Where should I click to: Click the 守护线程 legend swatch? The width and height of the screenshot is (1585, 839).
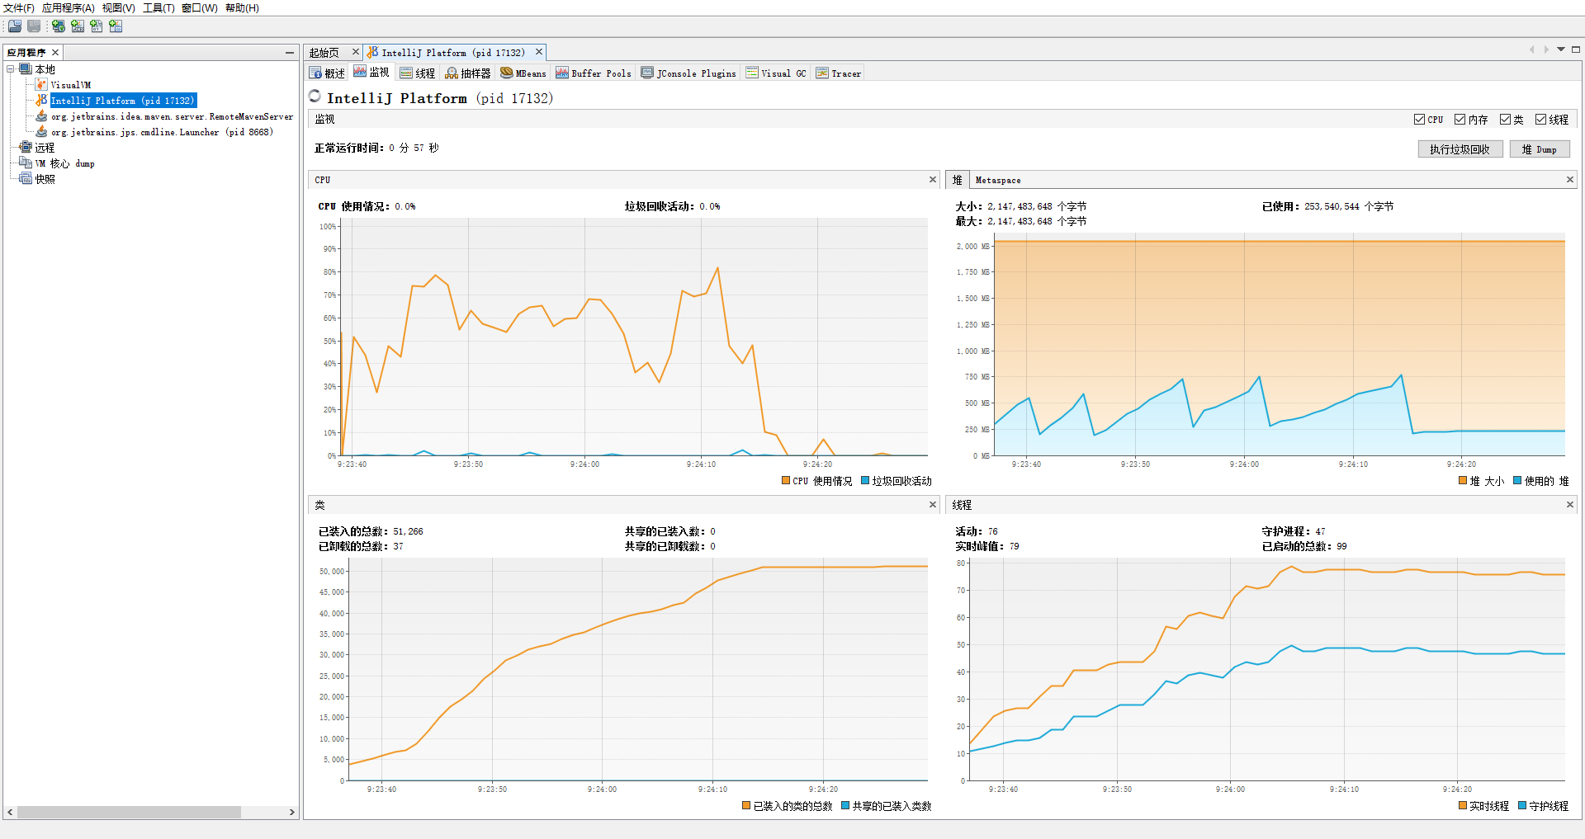(1522, 806)
